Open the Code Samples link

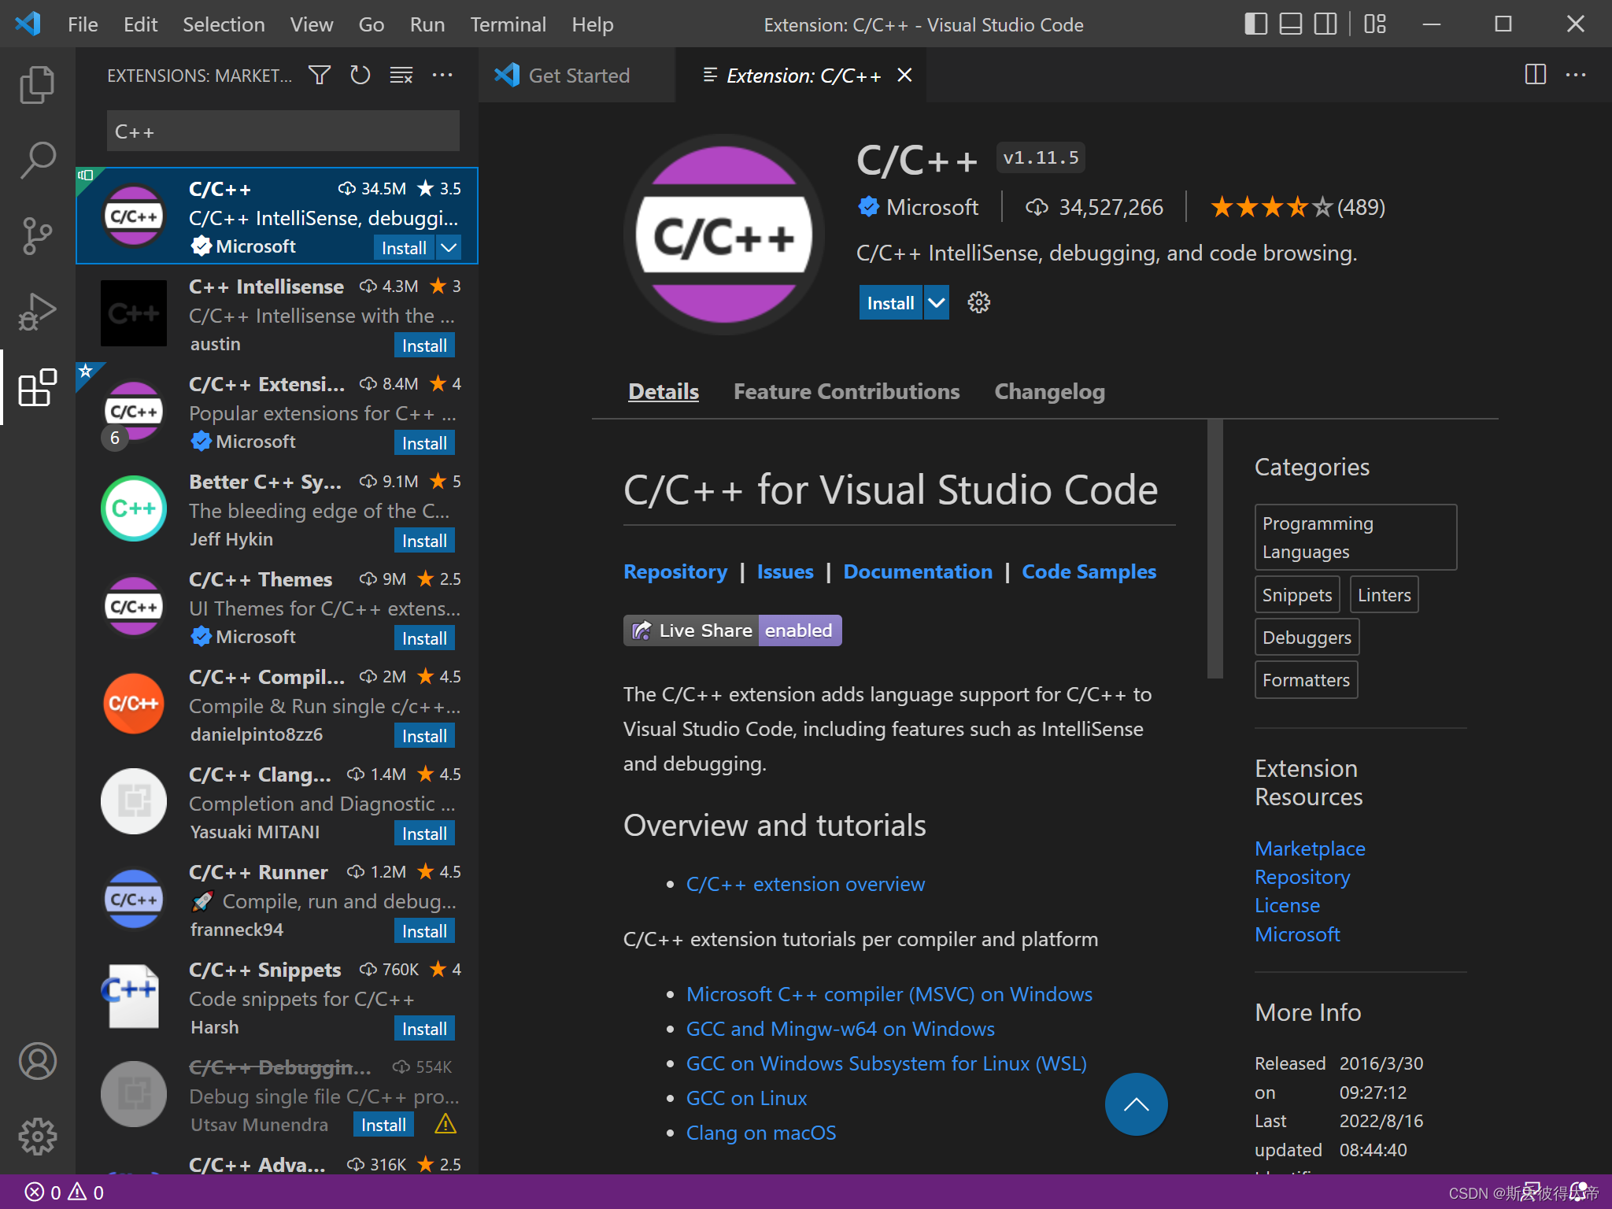click(1089, 571)
